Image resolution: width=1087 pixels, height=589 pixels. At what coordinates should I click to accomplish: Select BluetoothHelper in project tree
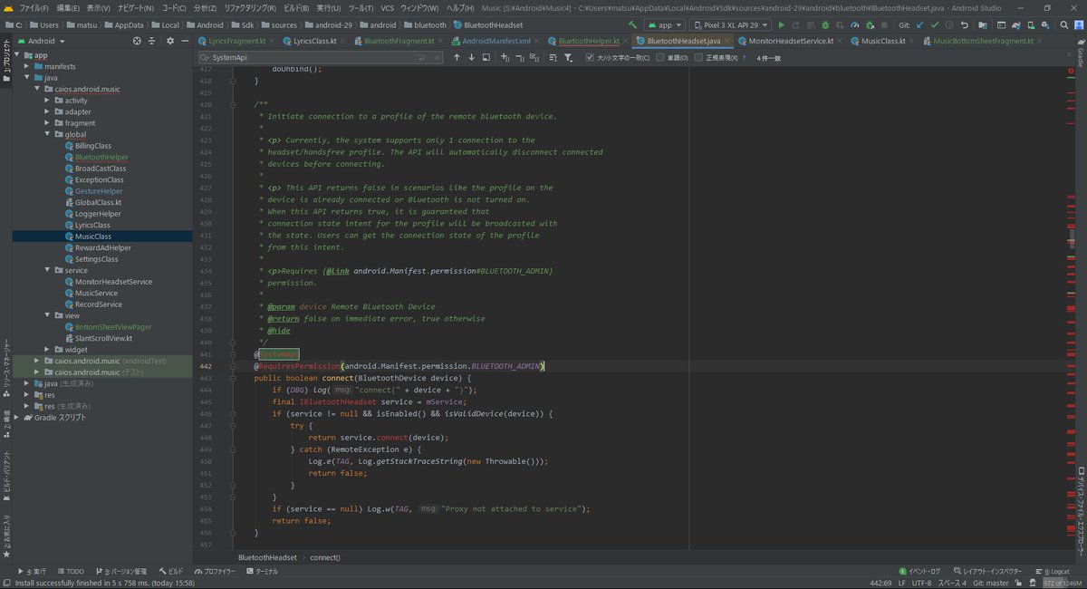101,157
